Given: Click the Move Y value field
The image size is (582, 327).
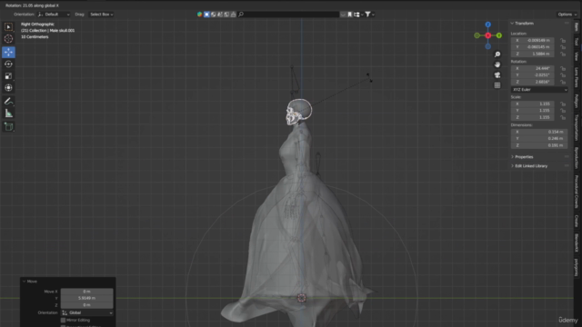Looking at the screenshot, I should click(87, 298).
